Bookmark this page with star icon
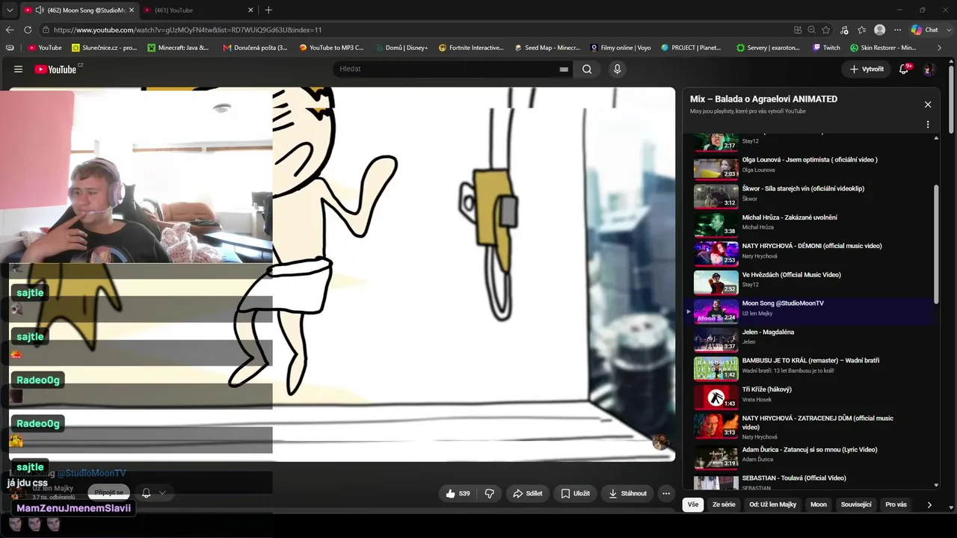The height and width of the screenshot is (538, 957). pos(826,30)
